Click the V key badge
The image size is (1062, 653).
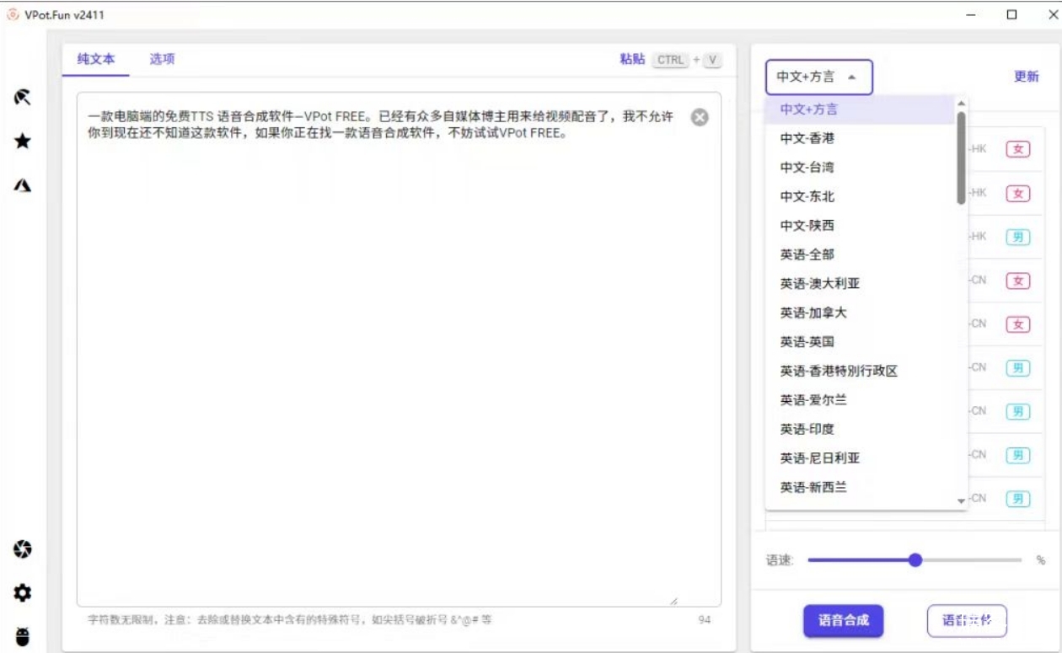tap(713, 60)
